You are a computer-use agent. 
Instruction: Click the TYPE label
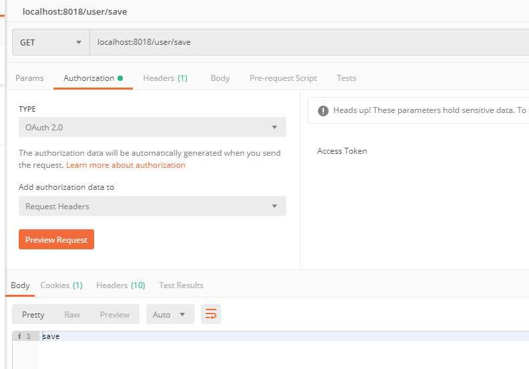tap(27, 109)
